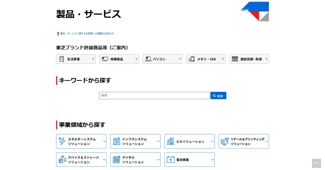Click the 製品・サービス page heading
325x170 pixels.
click(x=89, y=14)
